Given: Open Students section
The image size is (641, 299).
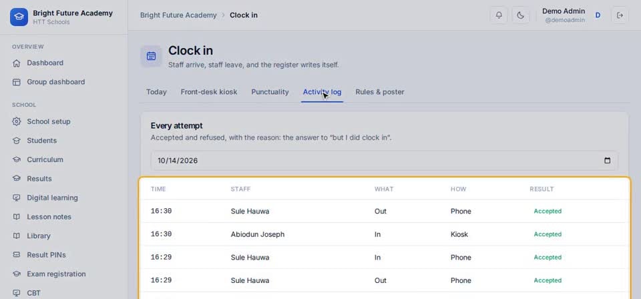Looking at the screenshot, I should [x=41, y=141].
